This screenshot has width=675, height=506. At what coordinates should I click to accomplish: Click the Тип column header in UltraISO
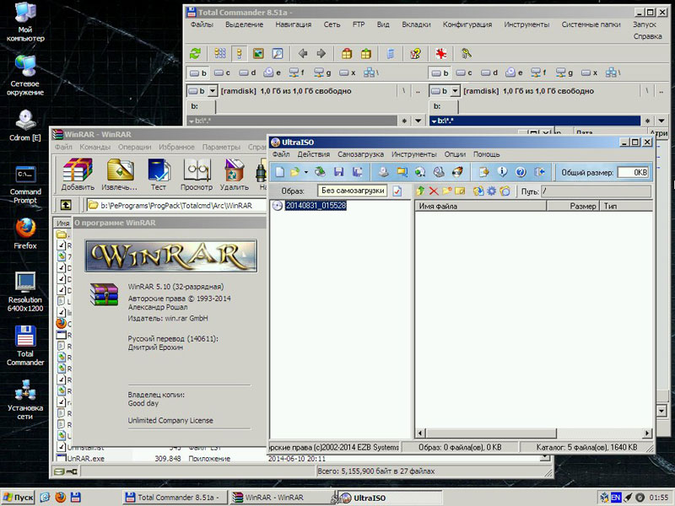[626, 206]
